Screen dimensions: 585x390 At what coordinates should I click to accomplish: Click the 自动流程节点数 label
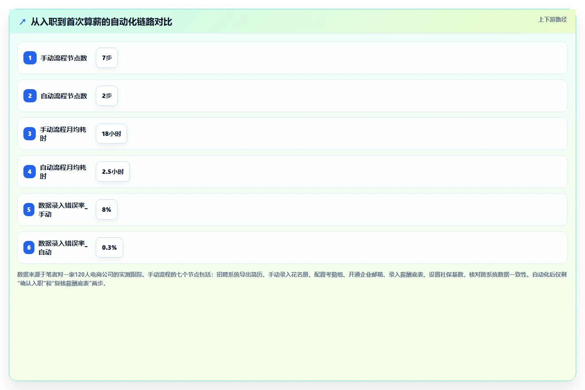[x=64, y=96]
